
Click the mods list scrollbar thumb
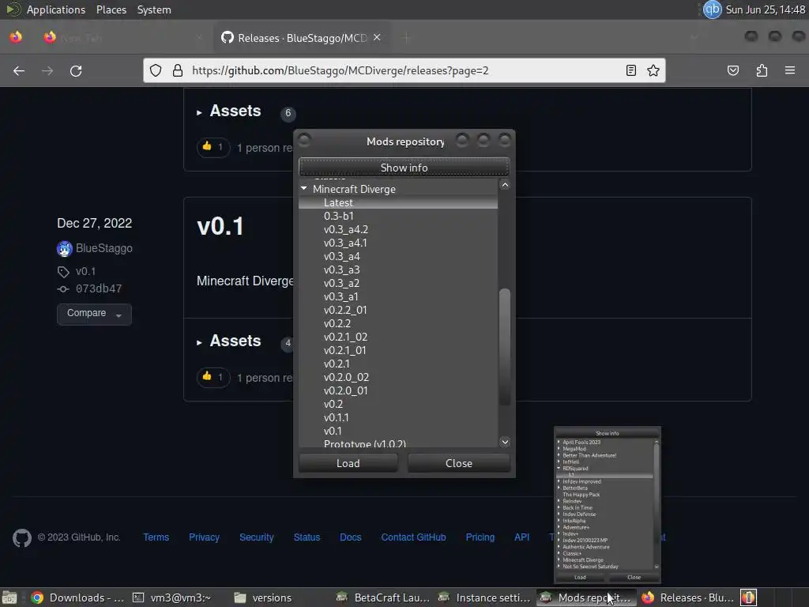(505, 348)
